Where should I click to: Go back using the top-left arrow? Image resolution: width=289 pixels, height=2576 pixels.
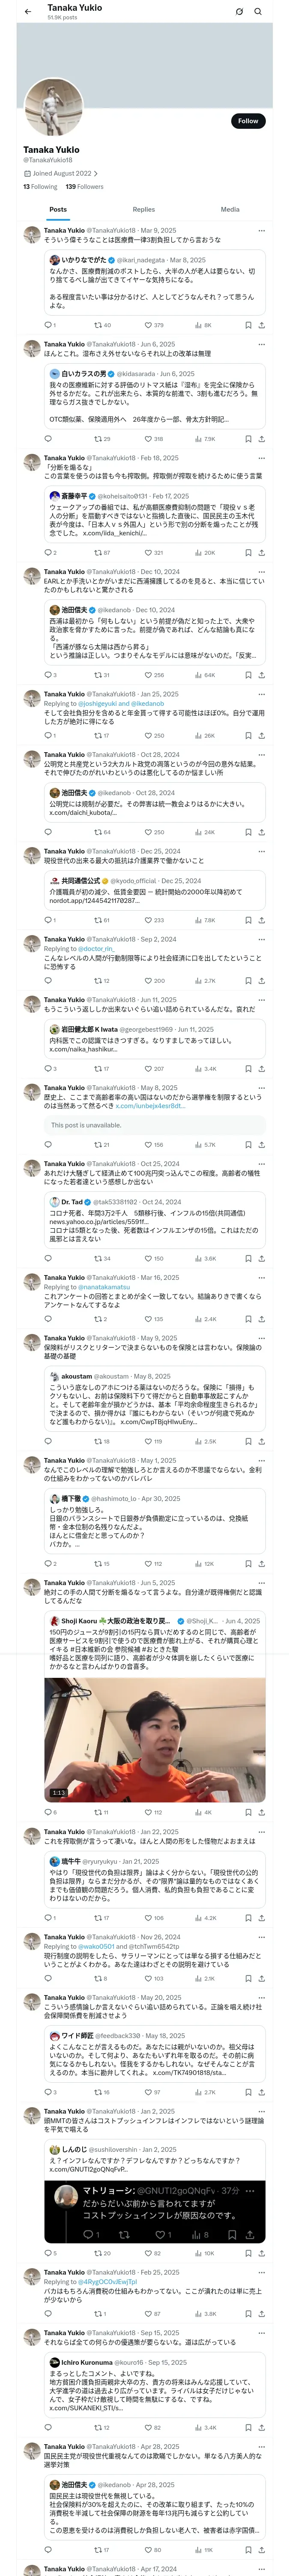pos(28,12)
